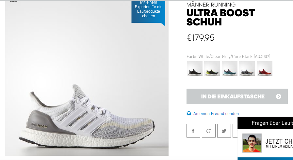Select the grey shoe color thumbnail

pyautogui.click(x=247, y=69)
